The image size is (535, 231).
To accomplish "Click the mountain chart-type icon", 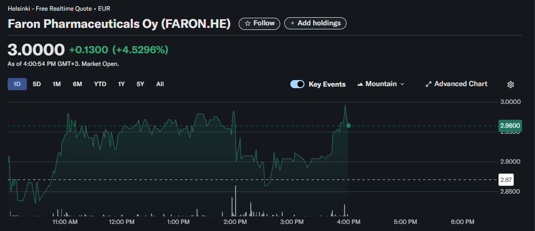I will [360, 84].
